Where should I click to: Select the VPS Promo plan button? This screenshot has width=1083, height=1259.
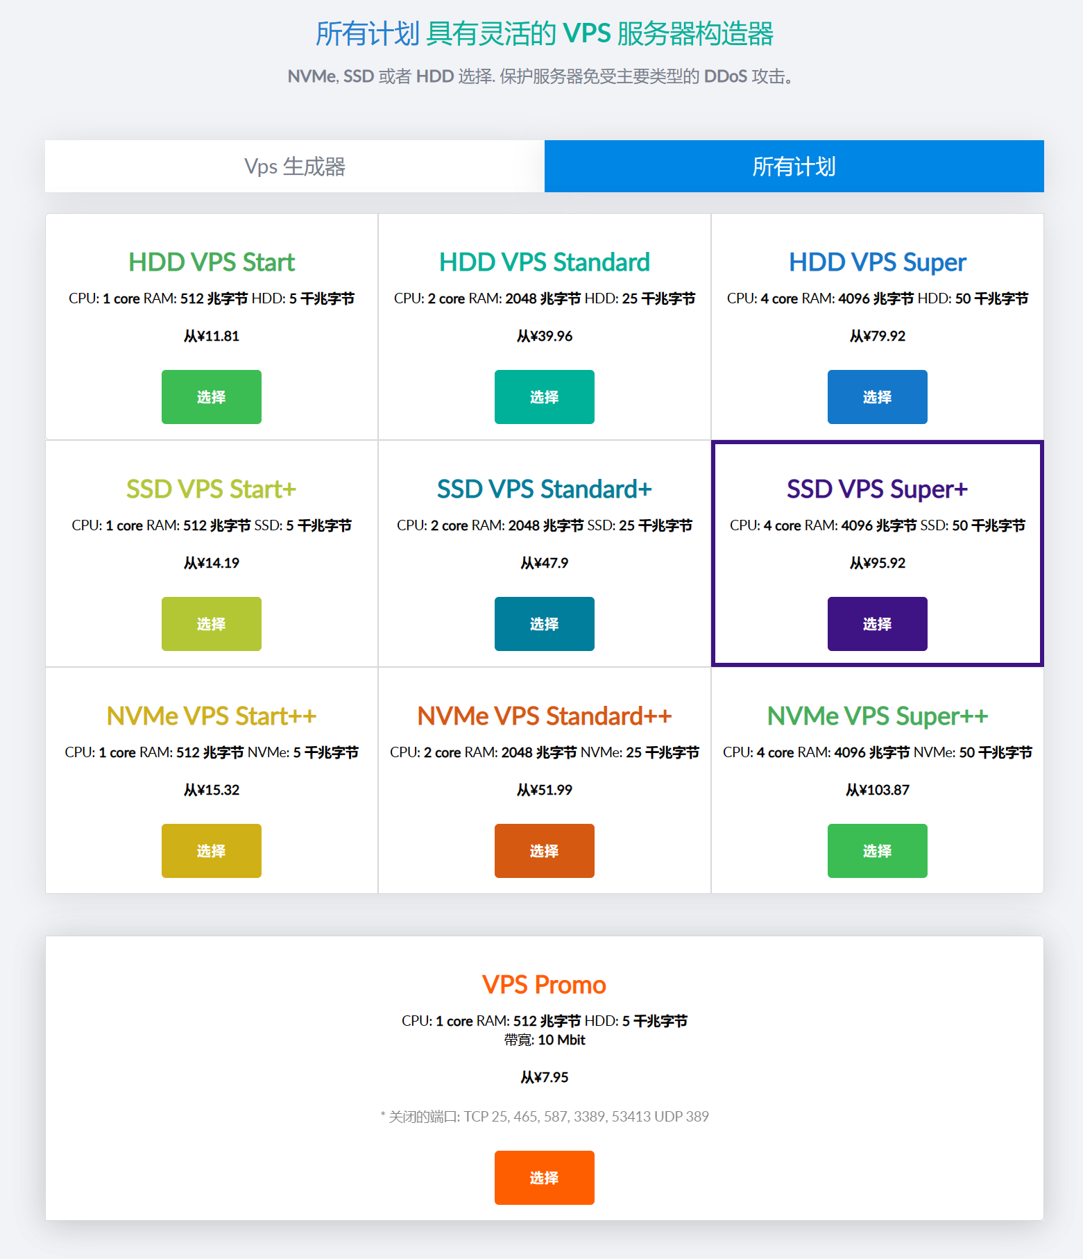pyautogui.click(x=545, y=1178)
